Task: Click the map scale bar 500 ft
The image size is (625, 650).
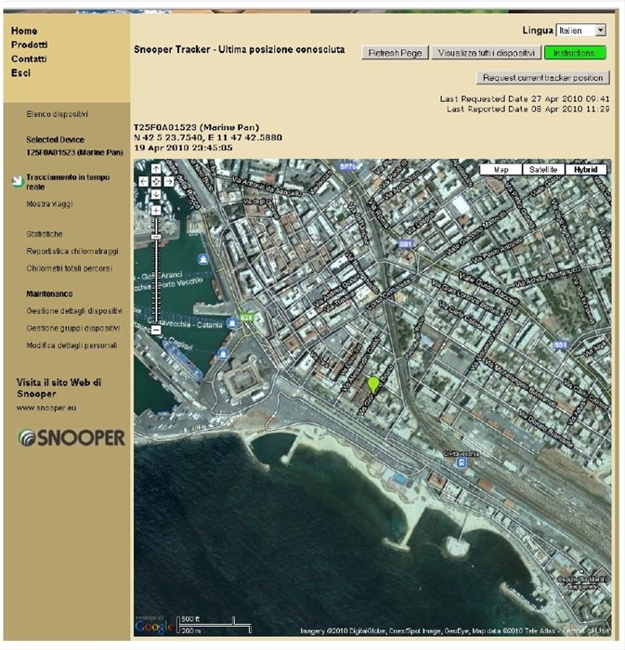Action: [215, 625]
